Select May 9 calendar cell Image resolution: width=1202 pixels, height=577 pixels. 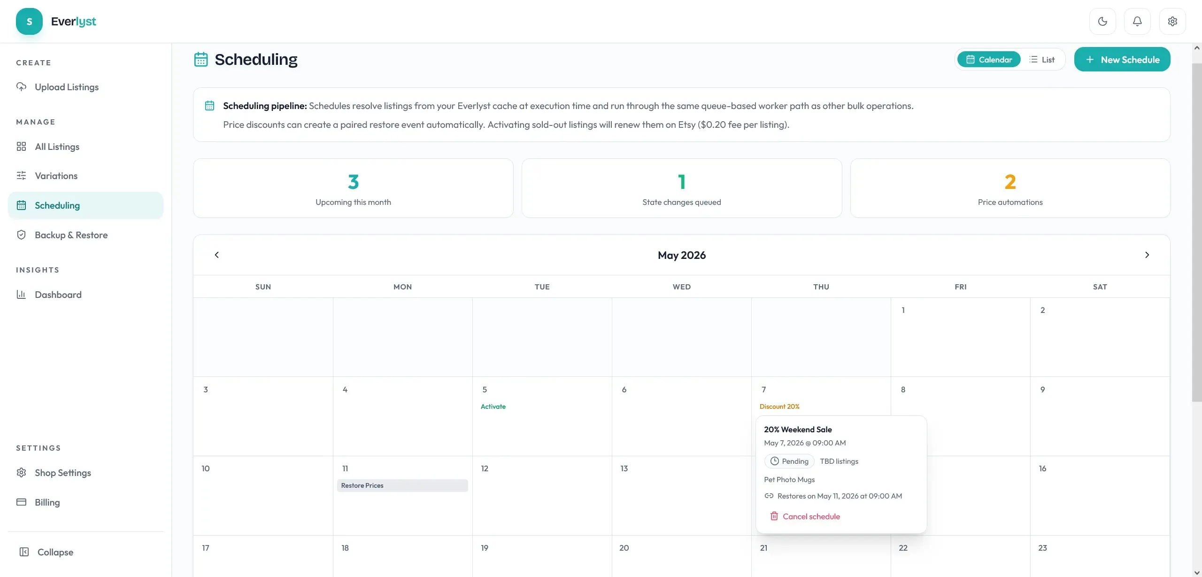point(1100,416)
